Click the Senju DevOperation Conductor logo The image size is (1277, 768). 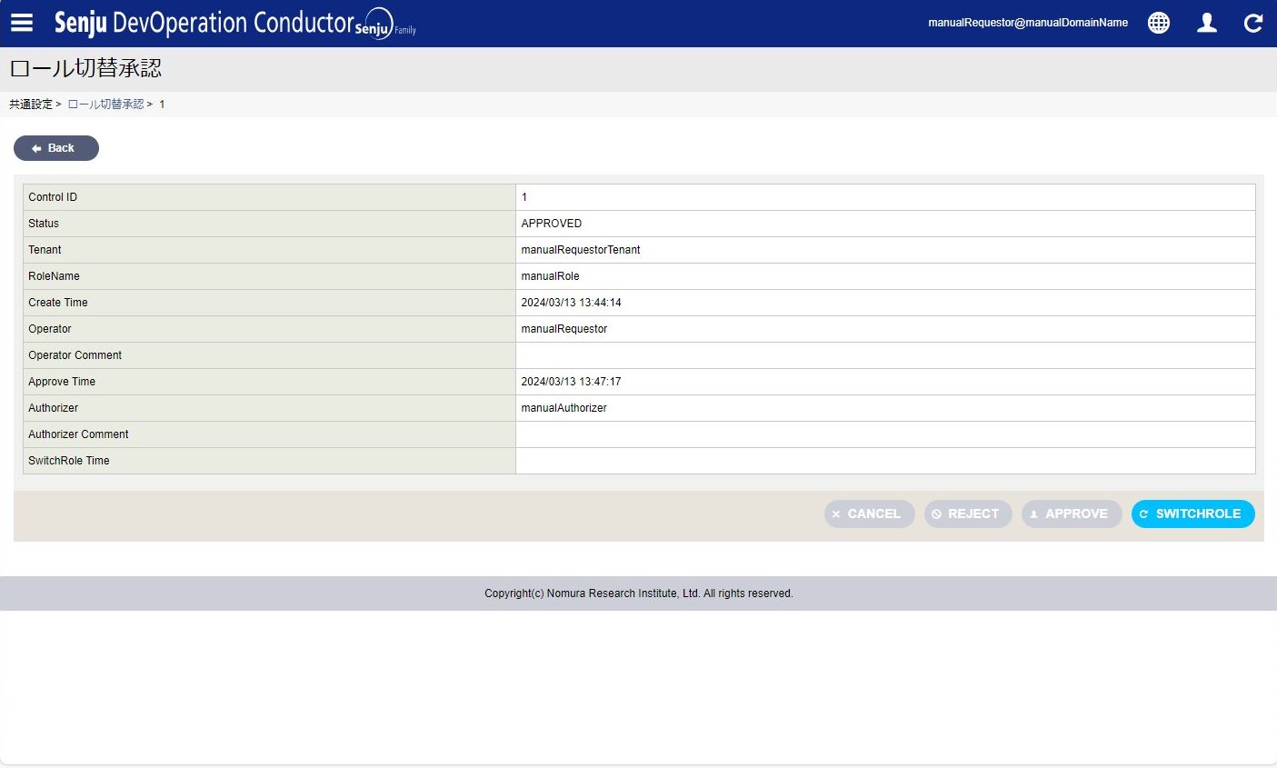coord(234,23)
